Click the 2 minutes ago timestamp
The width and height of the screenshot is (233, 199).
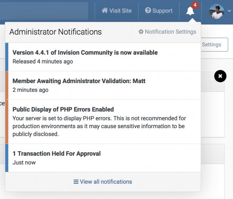pos(31,90)
